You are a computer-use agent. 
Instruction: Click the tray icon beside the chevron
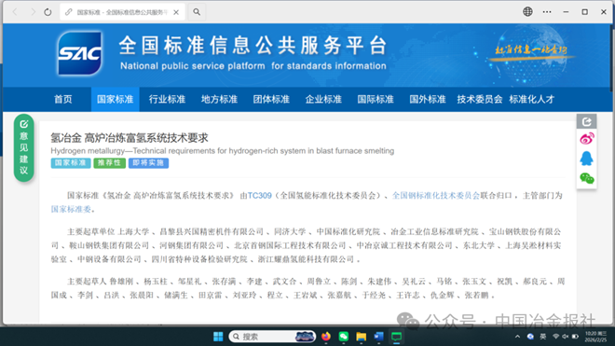pyautogui.click(x=530, y=337)
